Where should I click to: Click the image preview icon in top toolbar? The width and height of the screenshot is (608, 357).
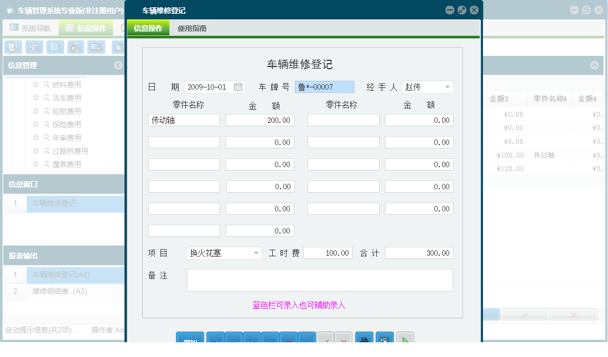point(97,47)
